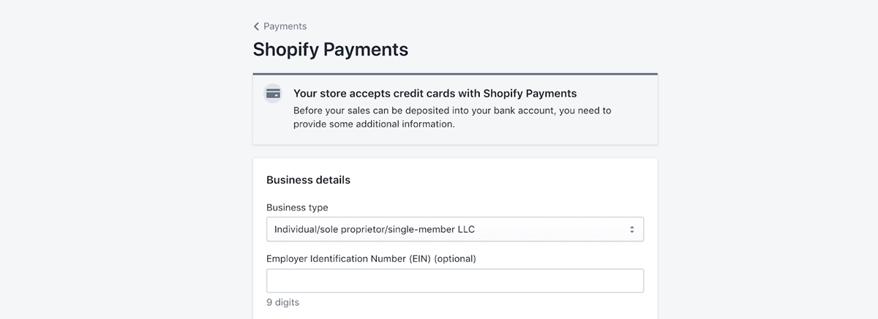878x319 pixels.
Task: Open the Business type dropdown
Action: click(455, 229)
